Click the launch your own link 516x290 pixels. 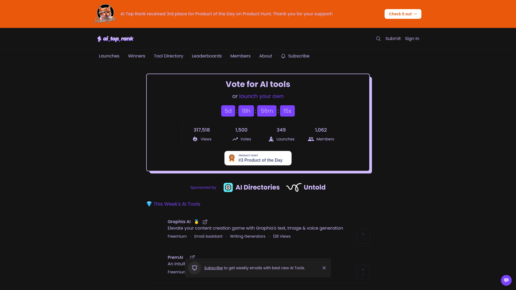[x=261, y=96]
